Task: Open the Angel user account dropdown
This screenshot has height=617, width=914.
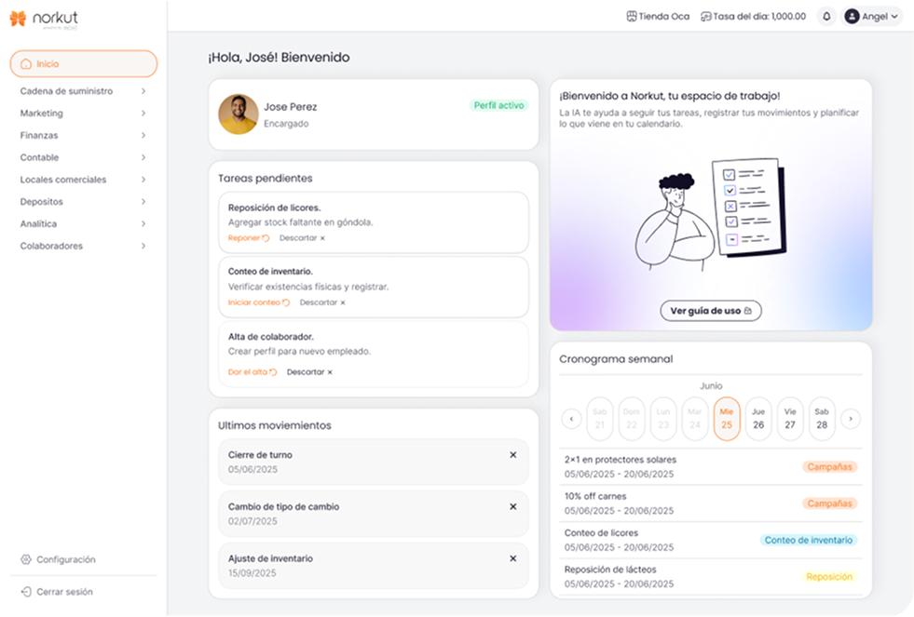Action: tap(872, 17)
